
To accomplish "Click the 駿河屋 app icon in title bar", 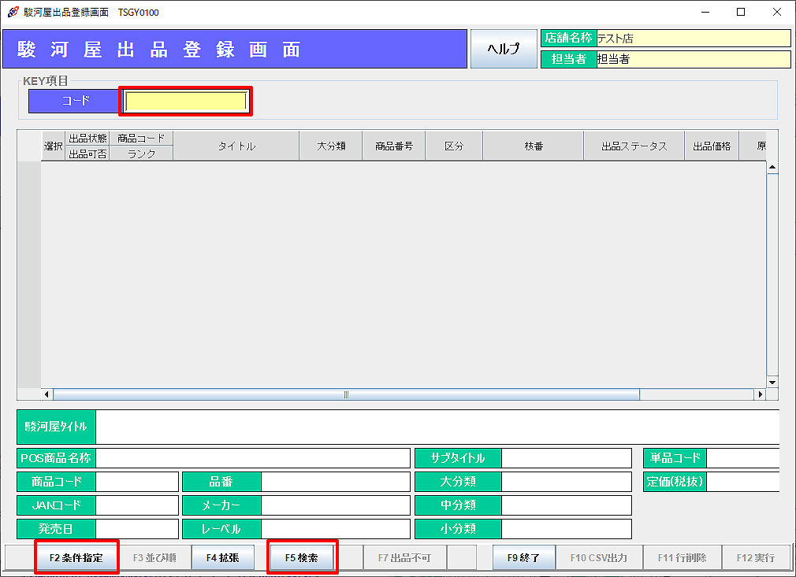I will pyautogui.click(x=13, y=12).
